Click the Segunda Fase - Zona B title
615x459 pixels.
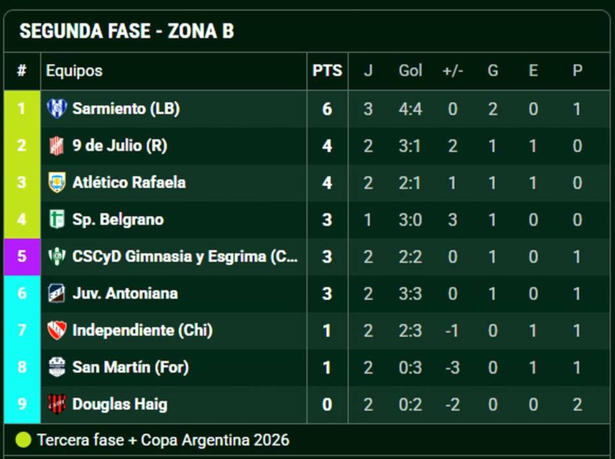pyautogui.click(x=127, y=31)
